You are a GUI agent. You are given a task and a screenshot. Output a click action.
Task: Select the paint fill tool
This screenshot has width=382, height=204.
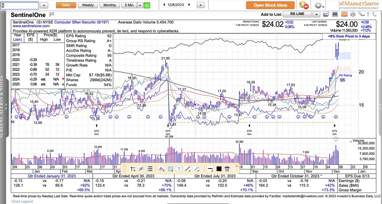click(161, 169)
